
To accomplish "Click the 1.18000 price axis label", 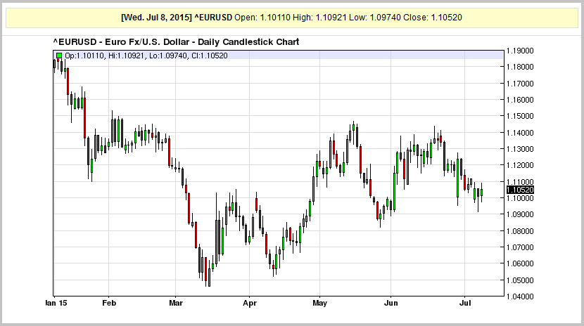I will (x=520, y=67).
